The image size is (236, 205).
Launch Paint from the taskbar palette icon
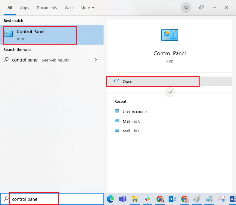pyautogui.click(x=197, y=199)
